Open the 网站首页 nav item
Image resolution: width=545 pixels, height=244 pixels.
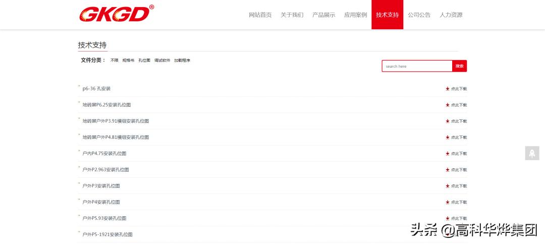click(x=260, y=15)
